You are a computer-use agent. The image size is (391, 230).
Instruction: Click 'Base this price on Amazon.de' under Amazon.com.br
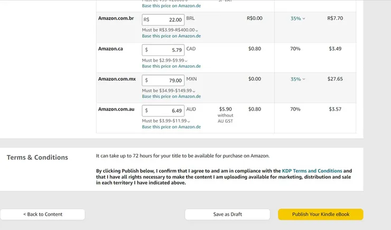(171, 36)
